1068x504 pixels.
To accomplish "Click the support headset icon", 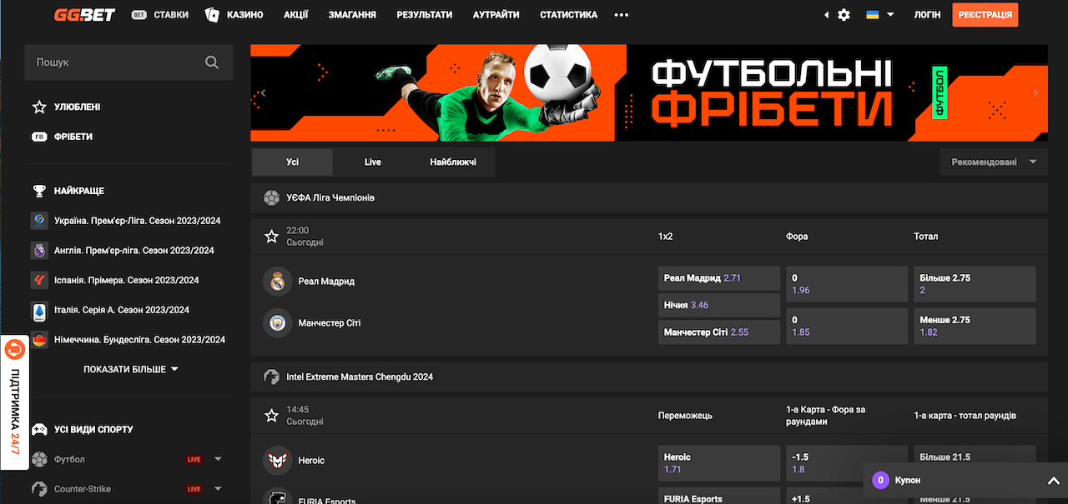I will [x=15, y=349].
